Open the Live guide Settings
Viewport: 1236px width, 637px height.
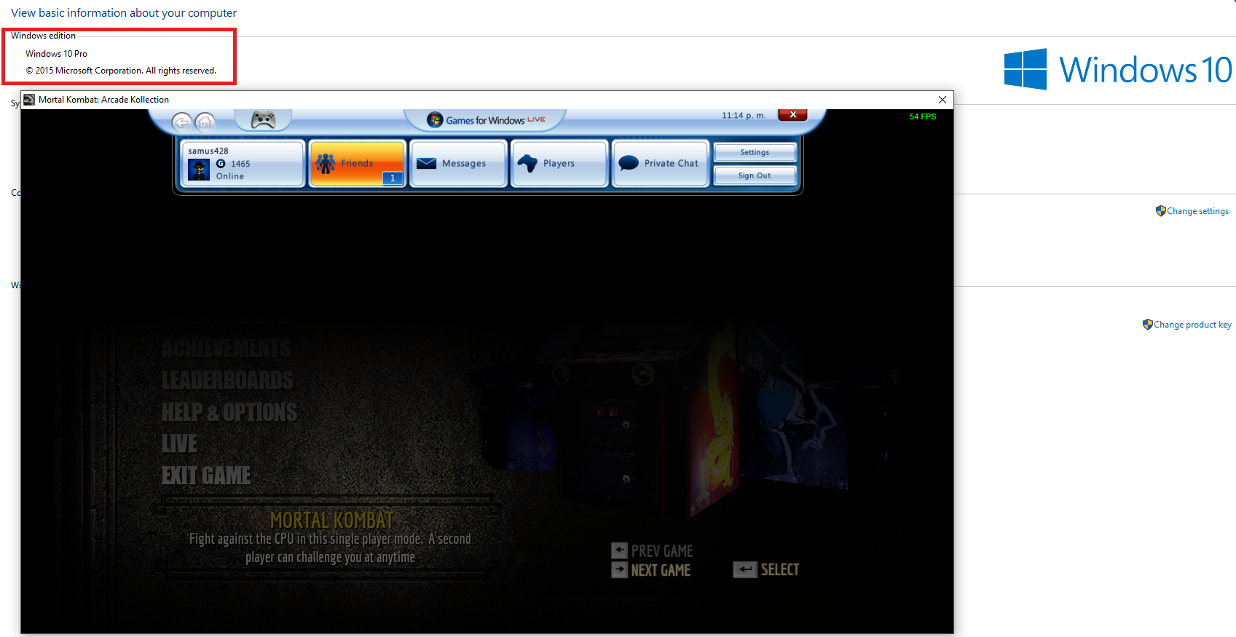pyautogui.click(x=755, y=152)
